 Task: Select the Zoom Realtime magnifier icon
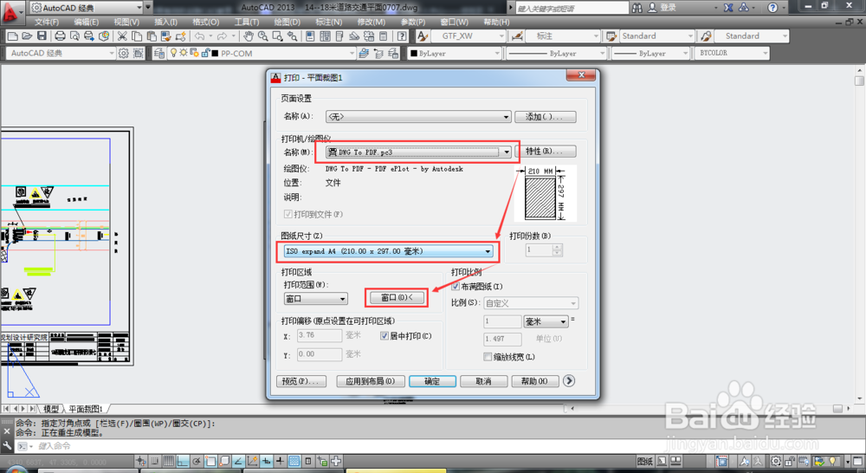tap(263, 36)
